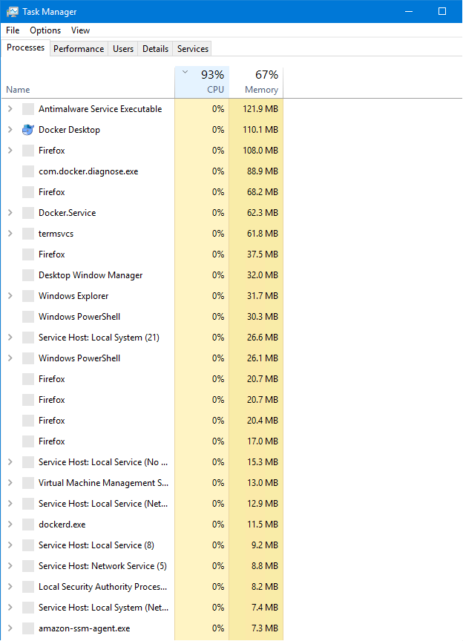The width and height of the screenshot is (463, 641).
Task: Sort processes by Name column header
Action: click(88, 82)
